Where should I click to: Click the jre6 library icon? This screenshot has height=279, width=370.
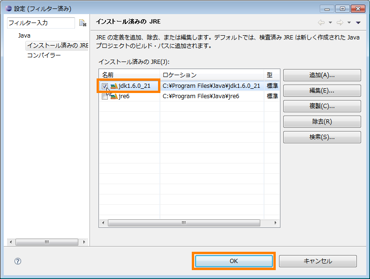(x=114, y=96)
